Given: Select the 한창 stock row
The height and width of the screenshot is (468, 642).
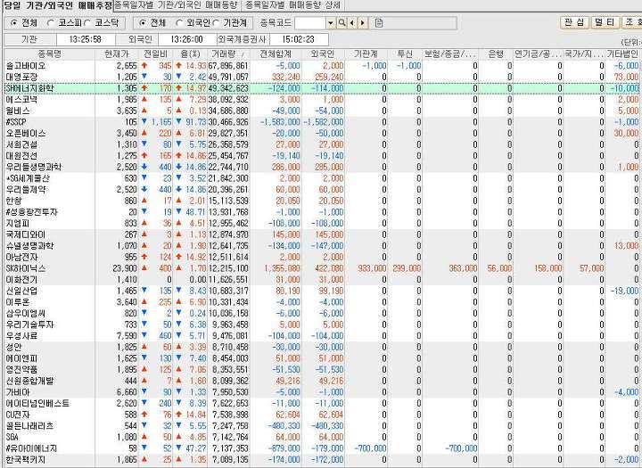Looking at the screenshot, I should click(x=322, y=201).
